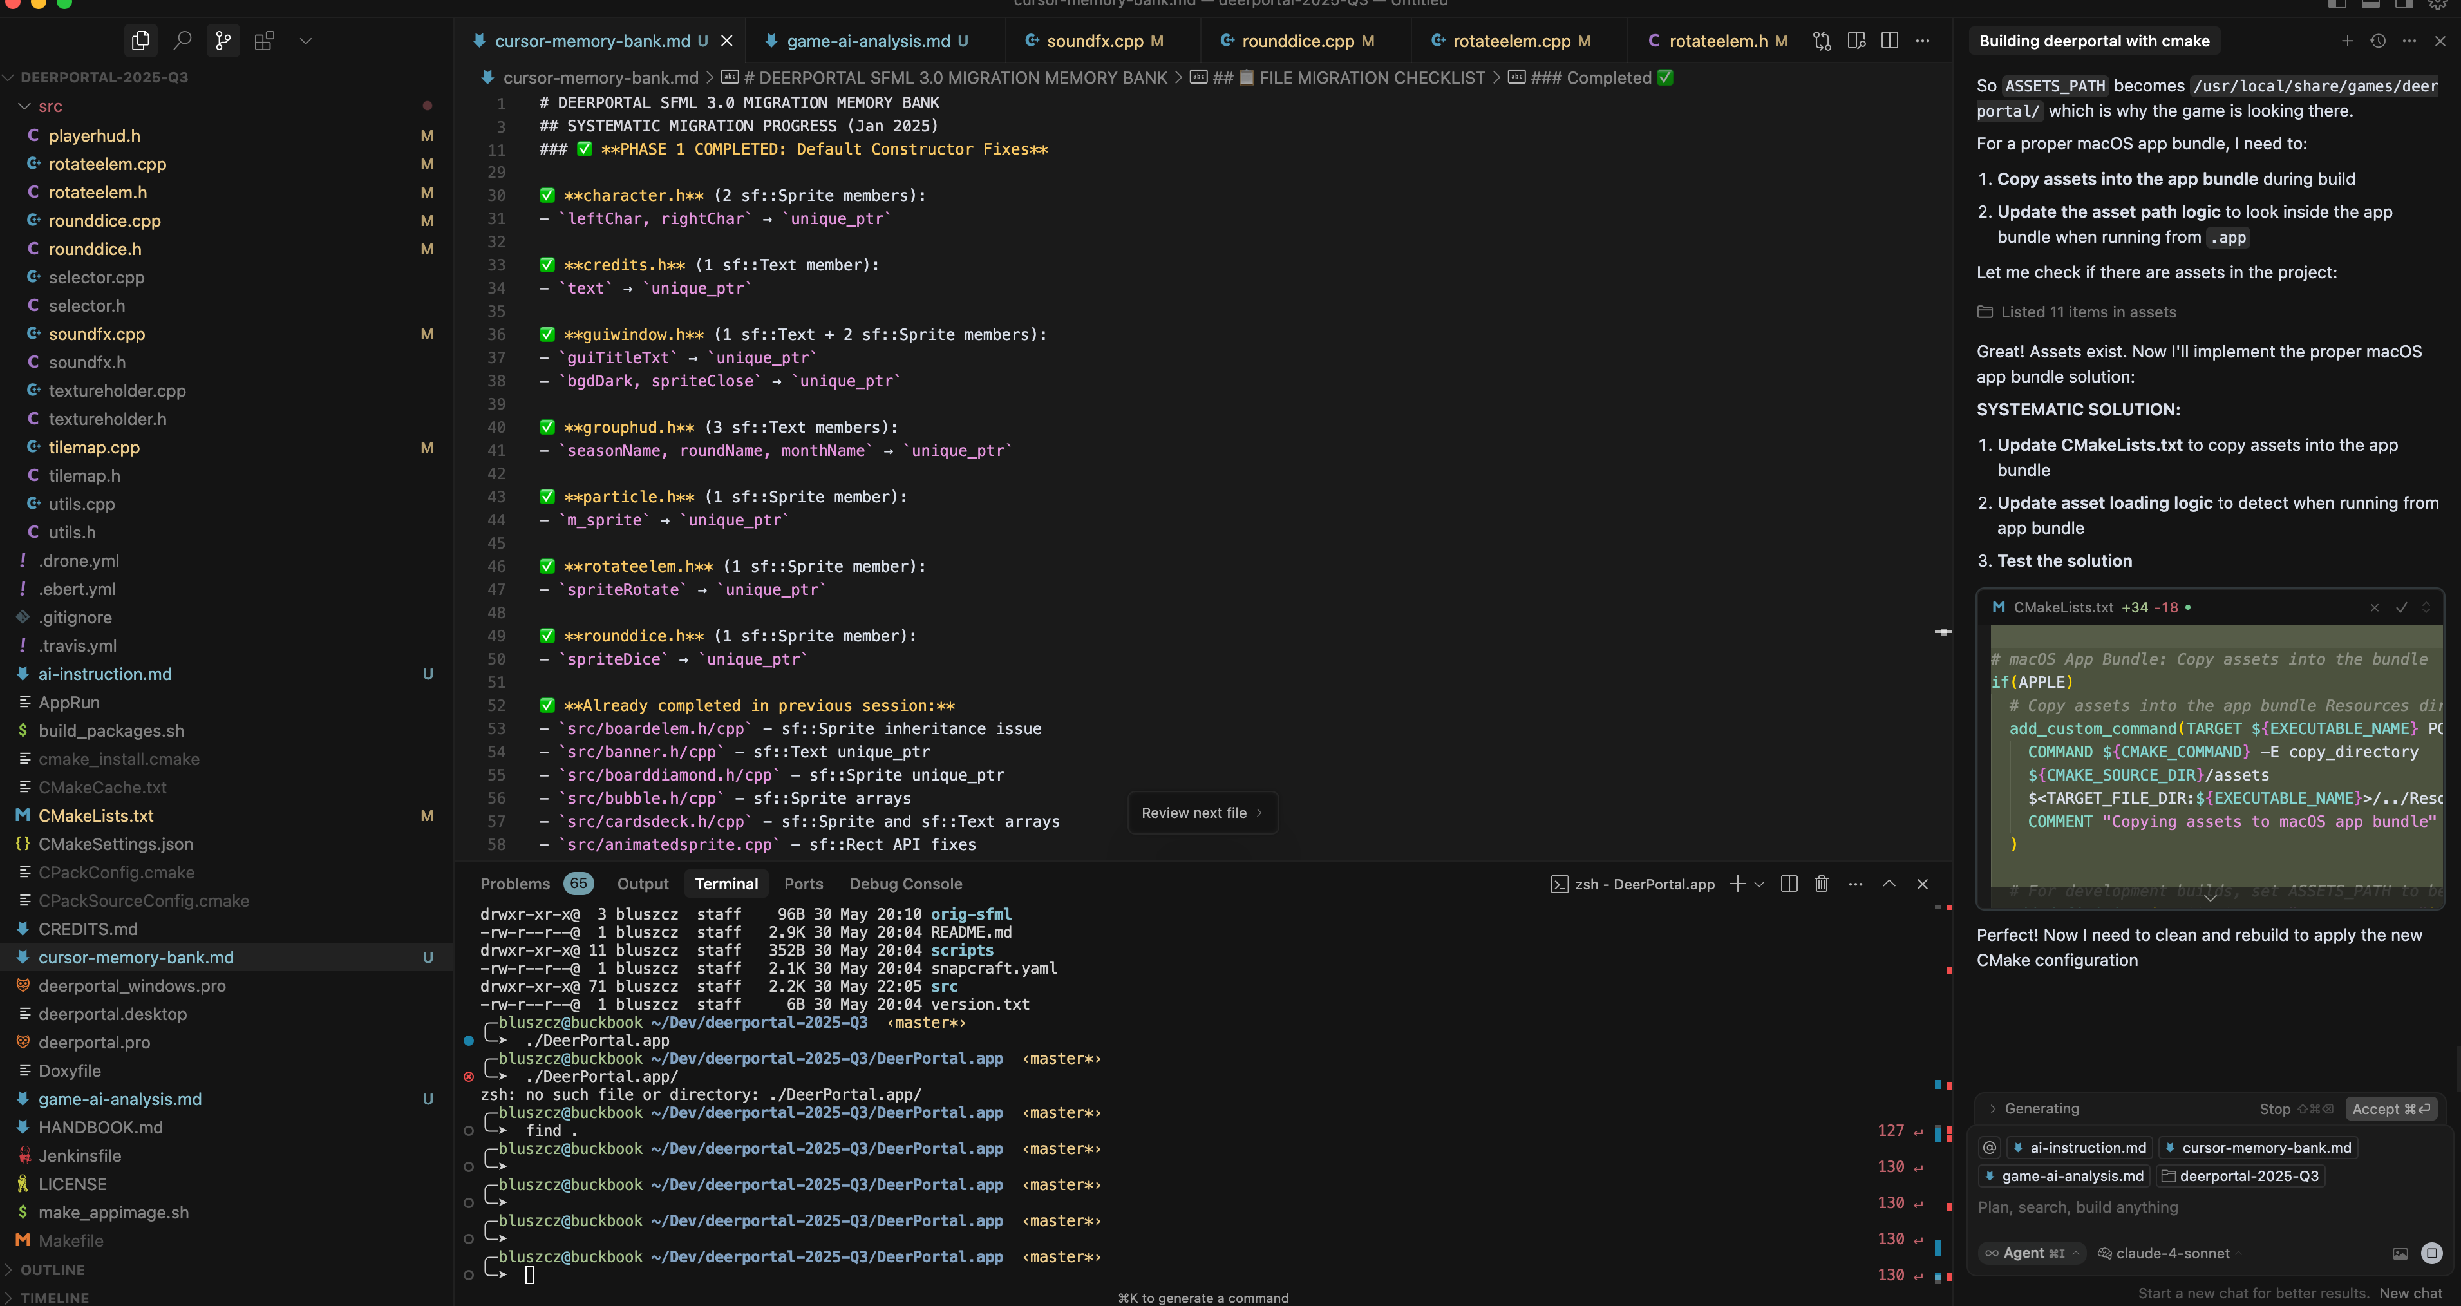Open markdown preview to the side icon
Viewport: 2461px width, 1306px height.
coord(1856,40)
